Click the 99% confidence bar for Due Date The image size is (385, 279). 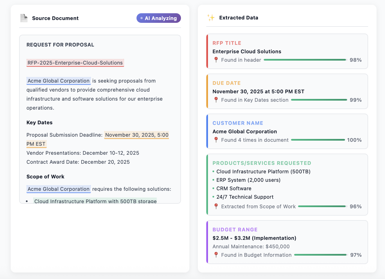coord(319,100)
